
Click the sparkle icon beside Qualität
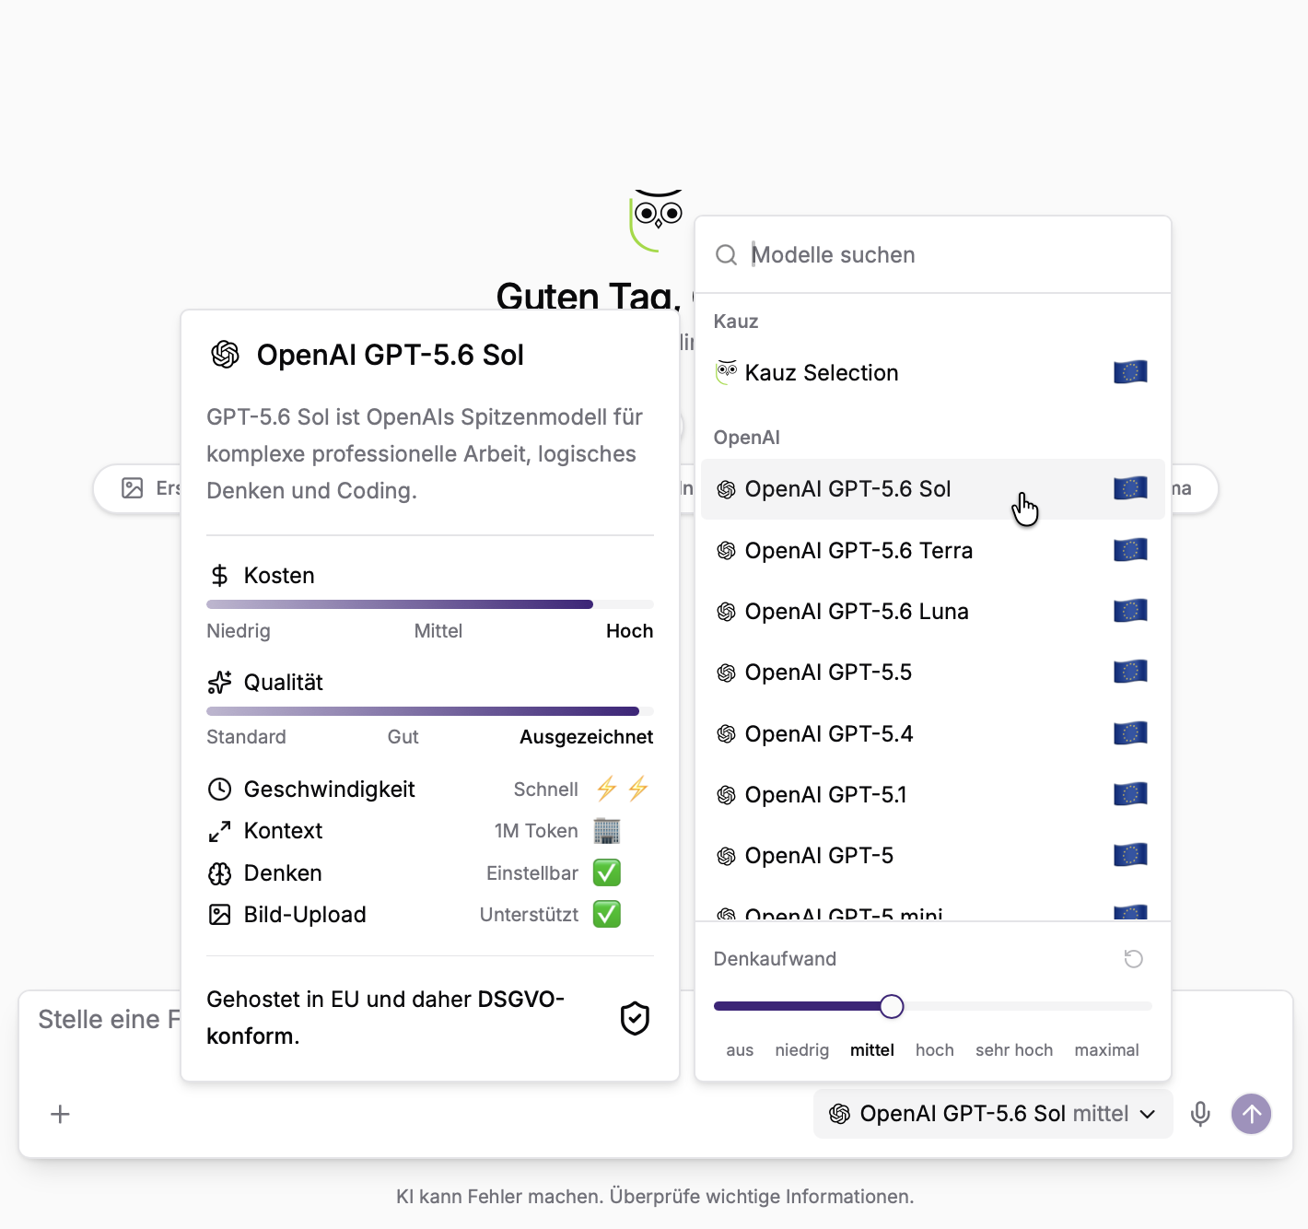pos(220,683)
